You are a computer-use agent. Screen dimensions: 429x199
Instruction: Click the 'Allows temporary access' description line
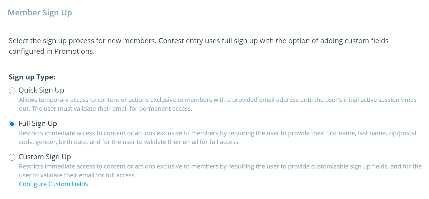pos(217,100)
